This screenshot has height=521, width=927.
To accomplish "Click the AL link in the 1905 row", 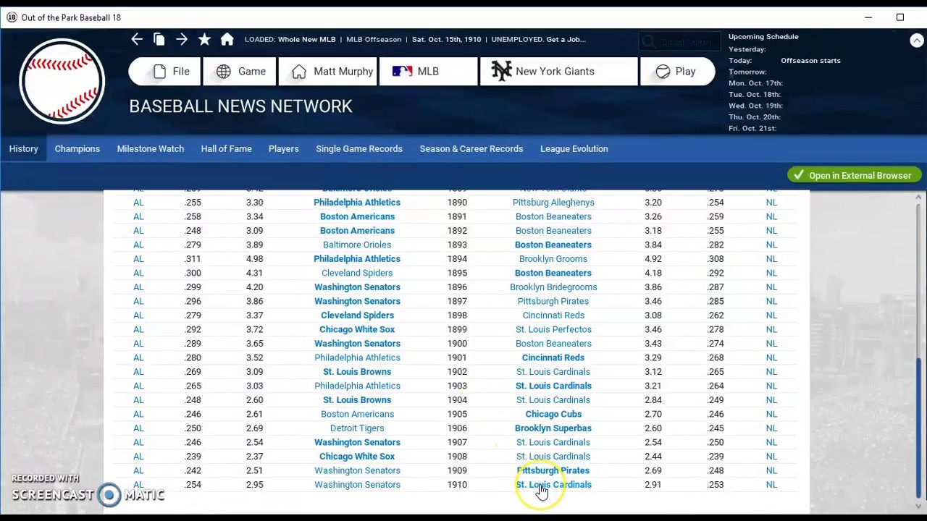I will click(138, 414).
